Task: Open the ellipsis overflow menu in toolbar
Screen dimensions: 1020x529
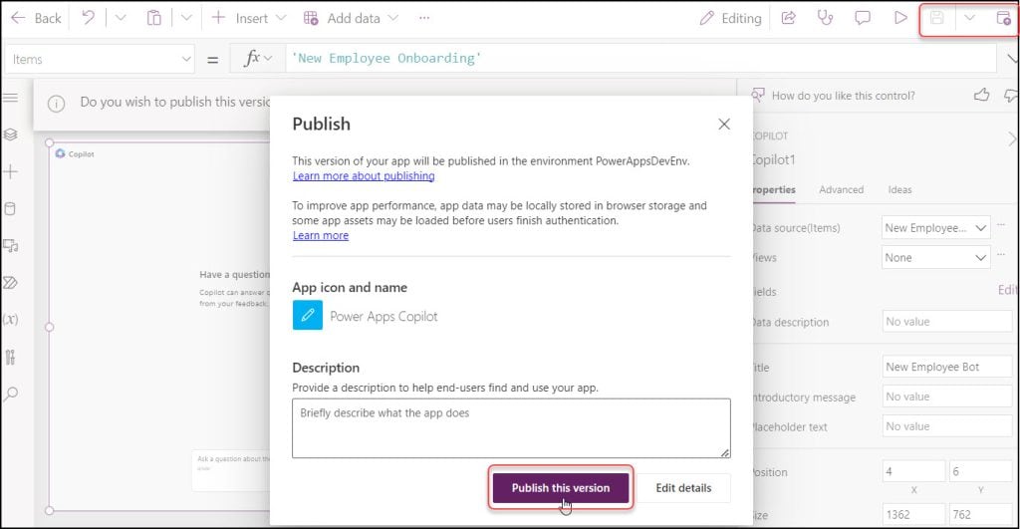Action: (x=424, y=18)
